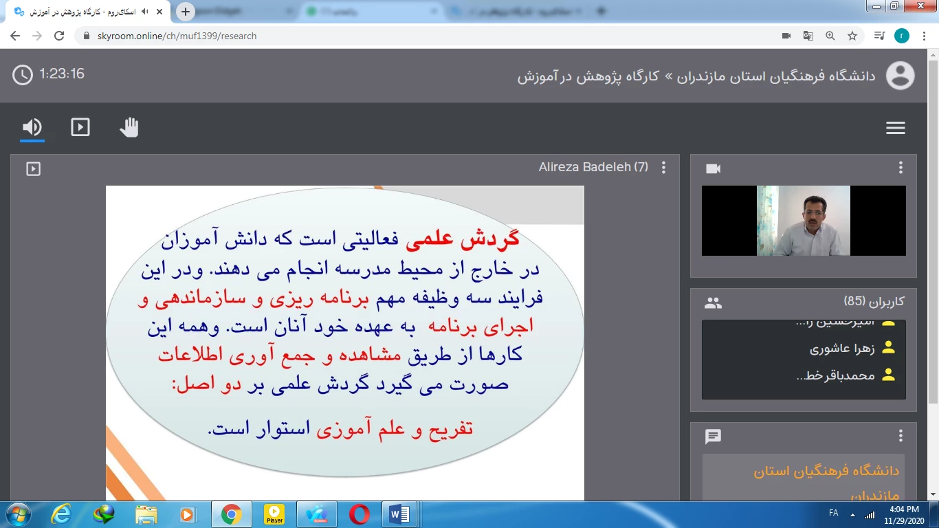The width and height of the screenshot is (939, 528).
Task: Open Microsoft Word from the taskbar
Action: tap(399, 514)
